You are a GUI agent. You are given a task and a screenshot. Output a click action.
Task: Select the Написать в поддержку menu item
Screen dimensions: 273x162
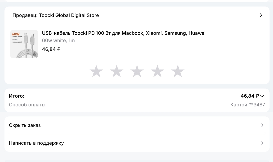36,143
